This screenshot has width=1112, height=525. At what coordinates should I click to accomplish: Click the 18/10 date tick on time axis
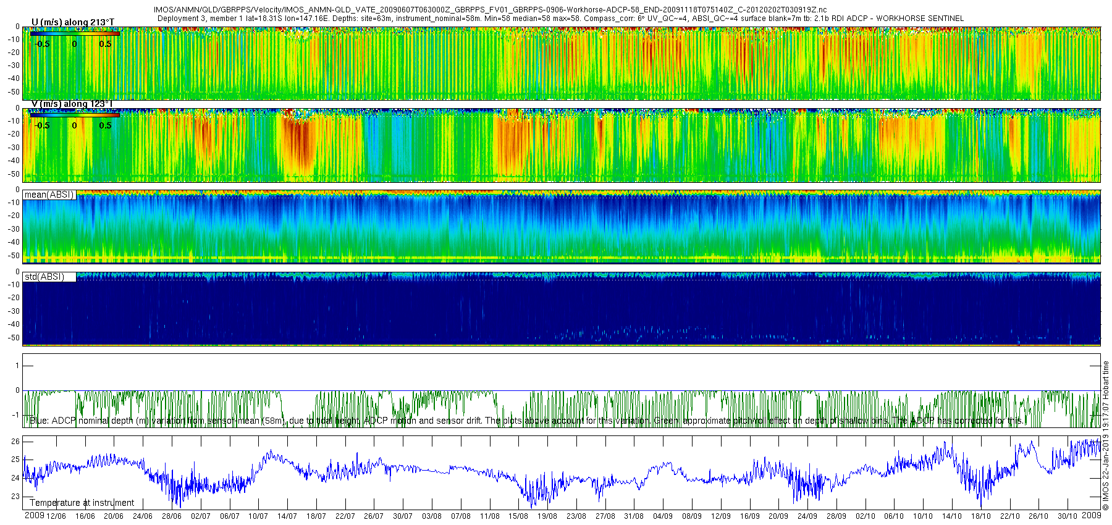[981, 516]
